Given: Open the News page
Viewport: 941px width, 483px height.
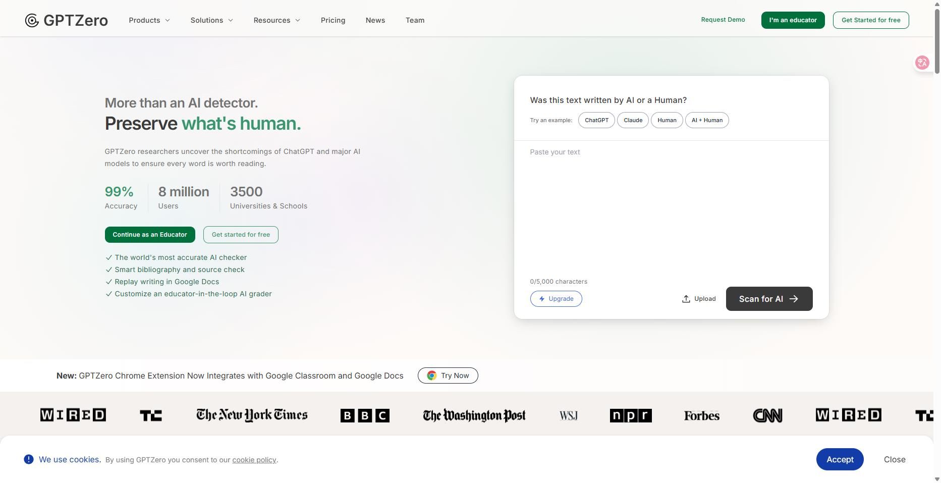Looking at the screenshot, I should click(375, 20).
